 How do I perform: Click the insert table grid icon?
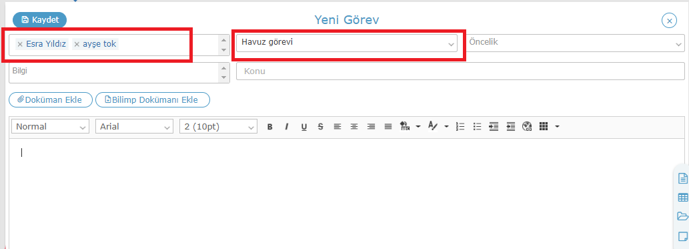tap(544, 127)
